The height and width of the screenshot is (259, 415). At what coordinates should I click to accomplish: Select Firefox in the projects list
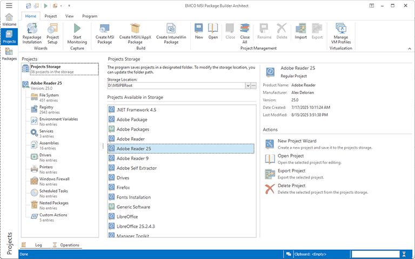pyautogui.click(x=123, y=187)
